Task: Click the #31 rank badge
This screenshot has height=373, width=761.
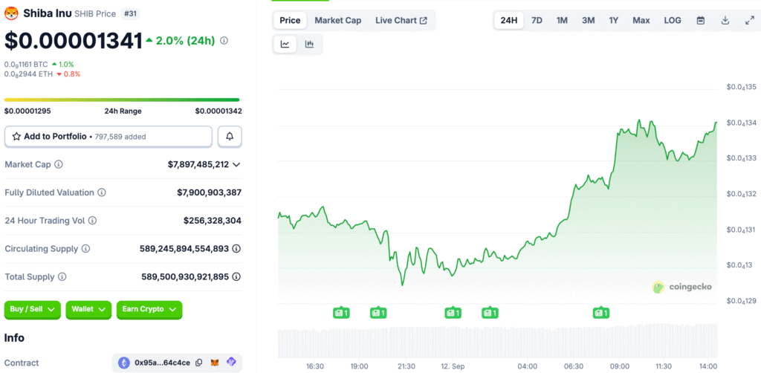Action: coord(129,13)
